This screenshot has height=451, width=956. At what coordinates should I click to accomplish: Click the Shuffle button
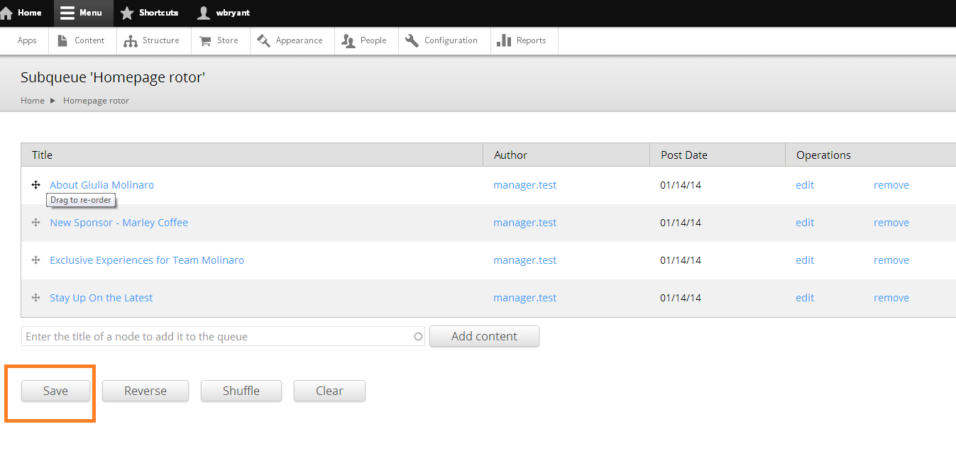pos(241,391)
